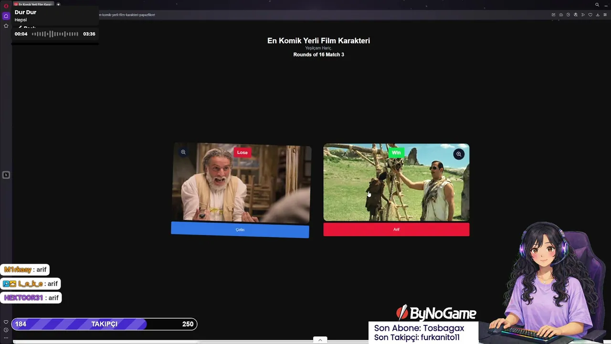
Task: Click M1rkaay's chat message
Action: [x=25, y=269]
